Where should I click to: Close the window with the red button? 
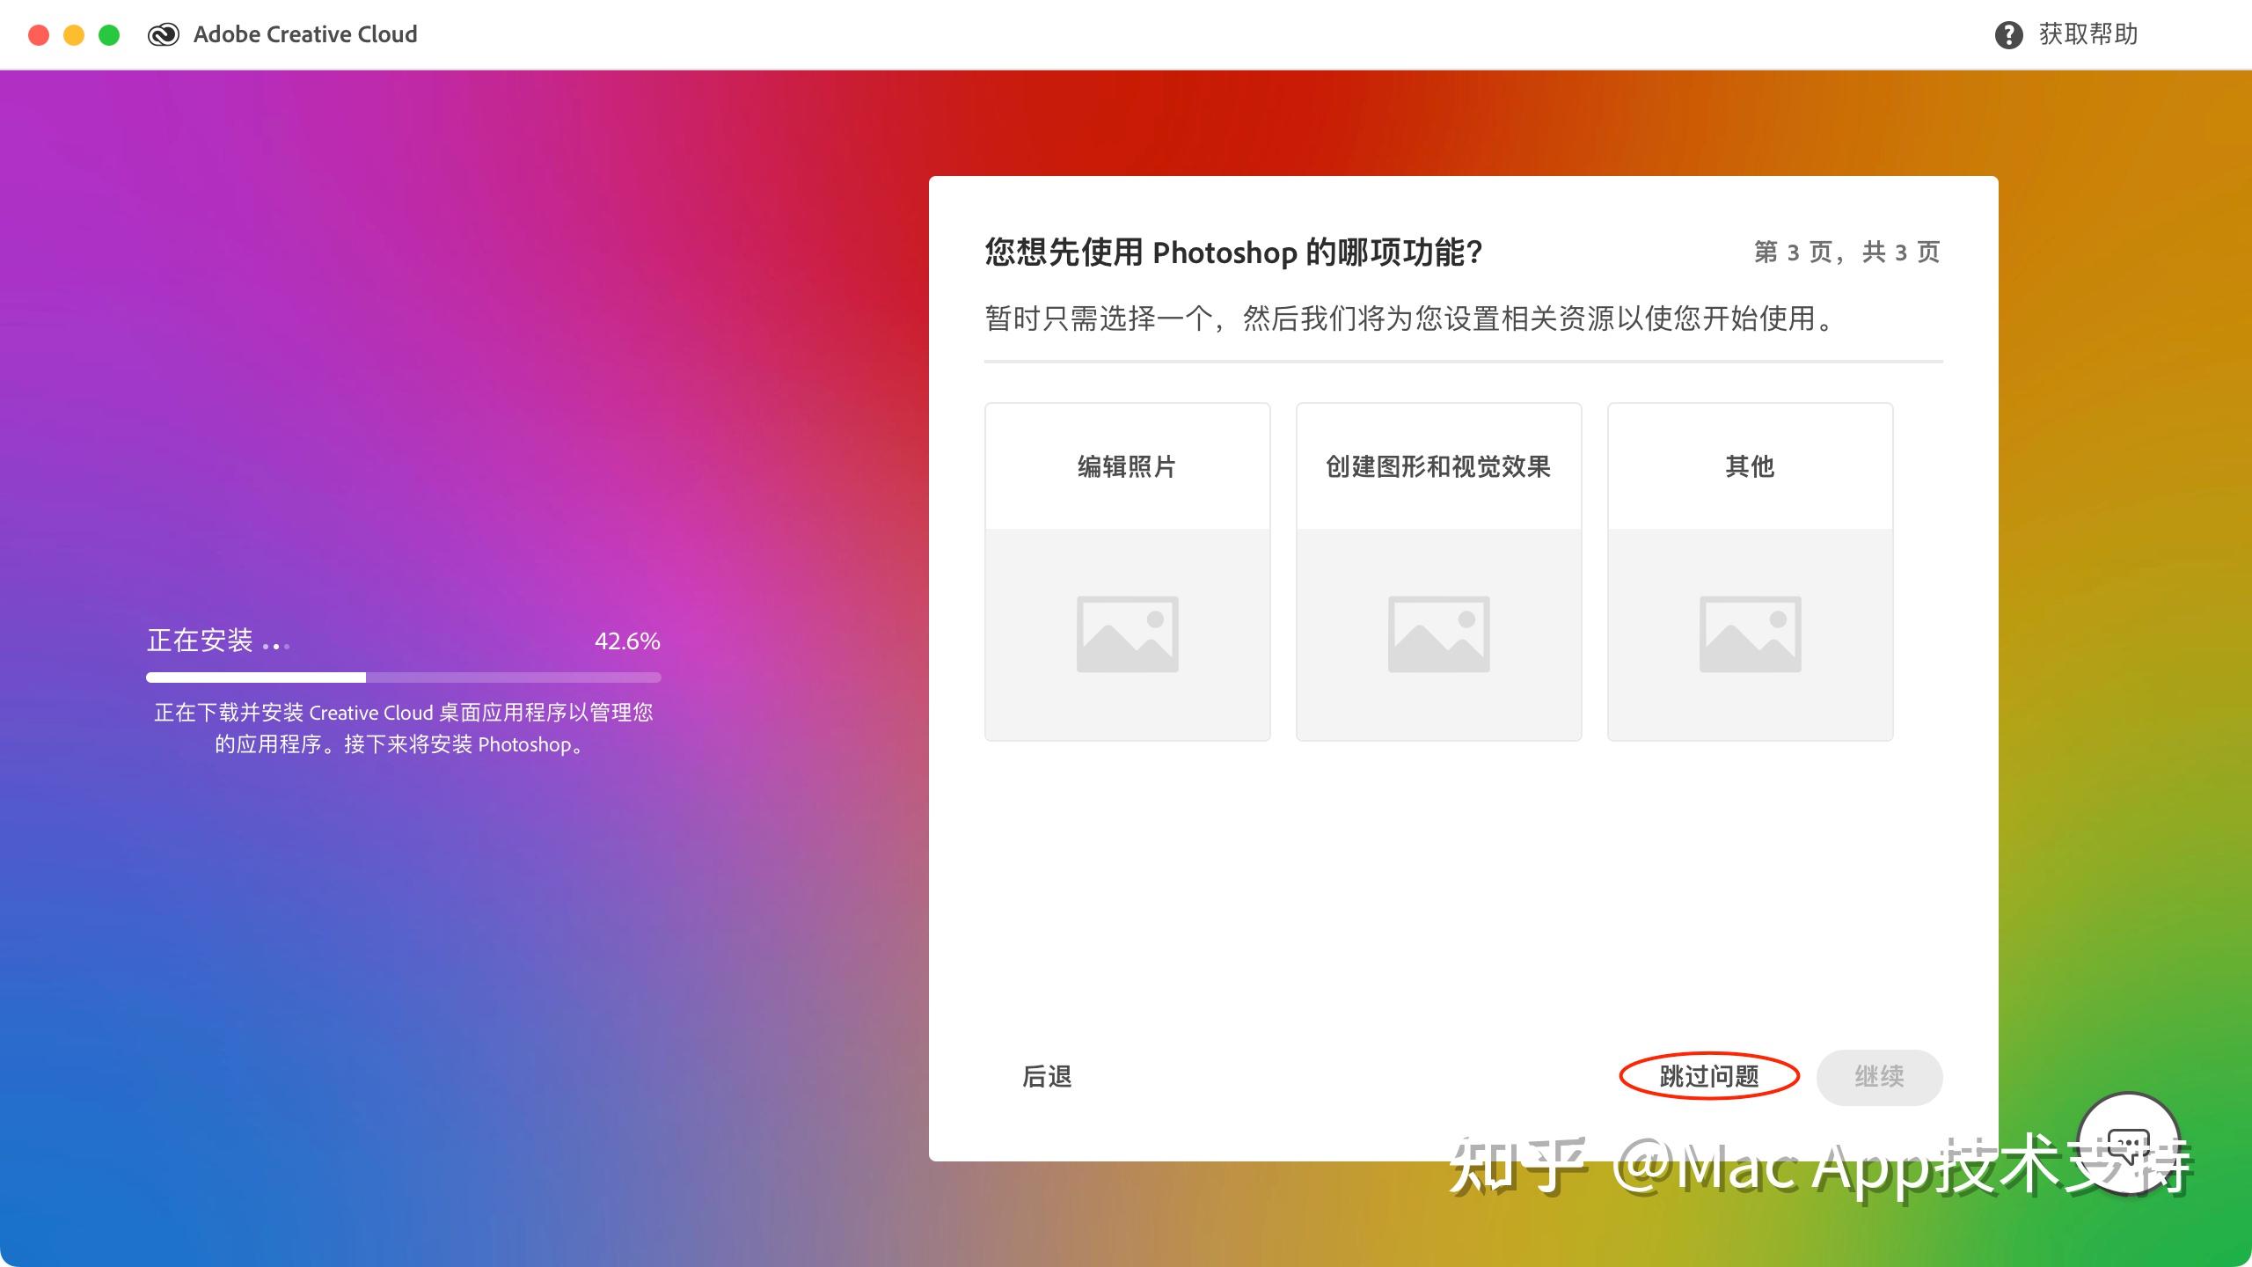[39, 35]
